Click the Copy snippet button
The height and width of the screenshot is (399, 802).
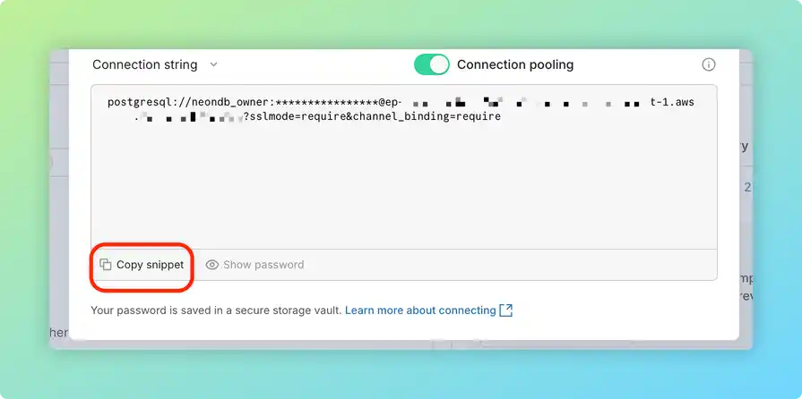point(142,265)
